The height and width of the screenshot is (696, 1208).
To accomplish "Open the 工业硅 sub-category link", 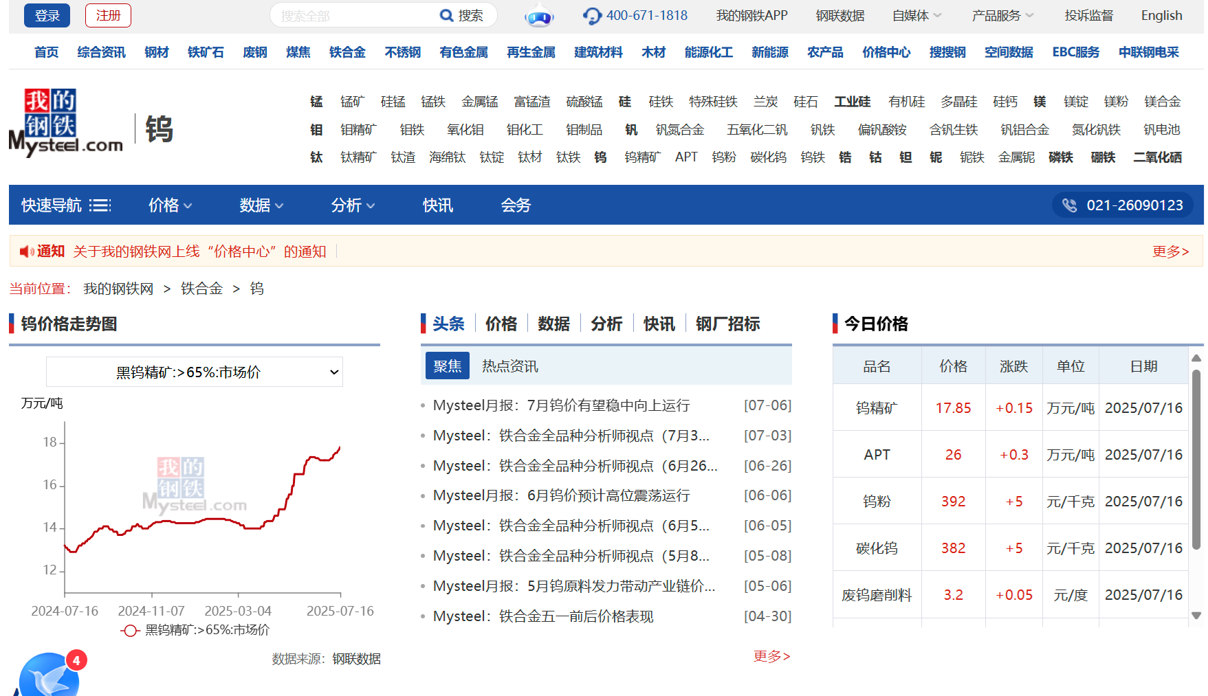I will [x=853, y=102].
